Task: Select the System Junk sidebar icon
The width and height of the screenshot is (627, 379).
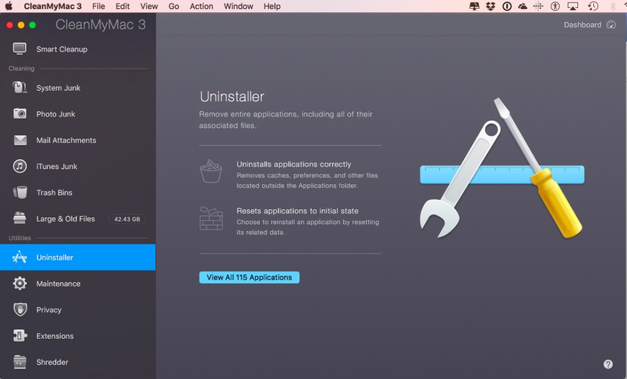Action: pos(19,88)
